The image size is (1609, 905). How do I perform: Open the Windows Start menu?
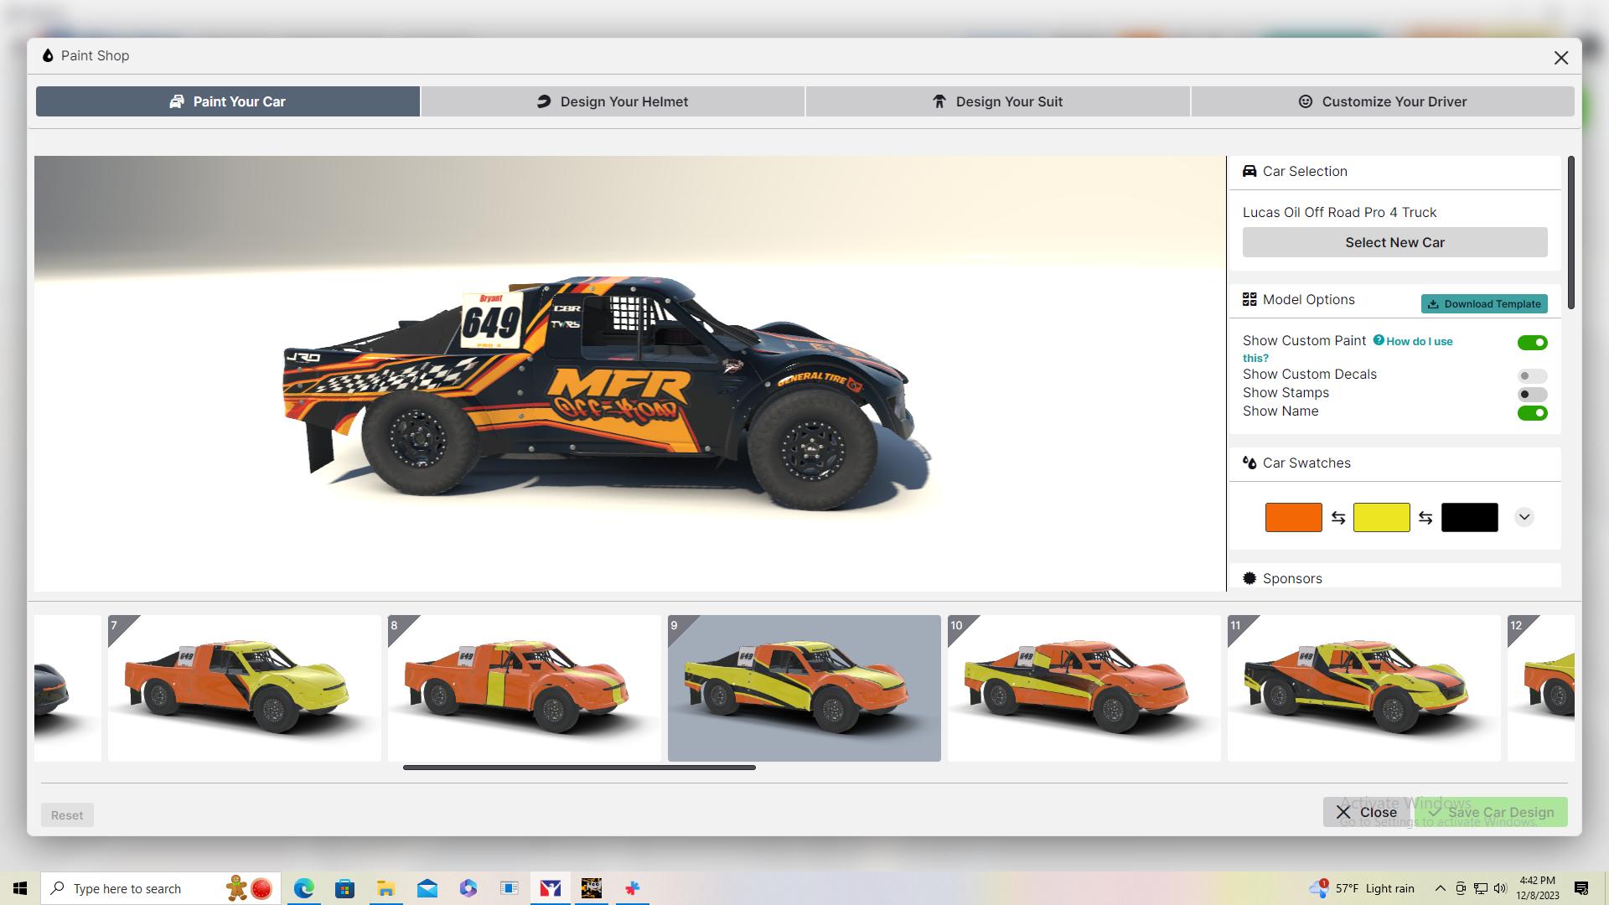tap(20, 888)
